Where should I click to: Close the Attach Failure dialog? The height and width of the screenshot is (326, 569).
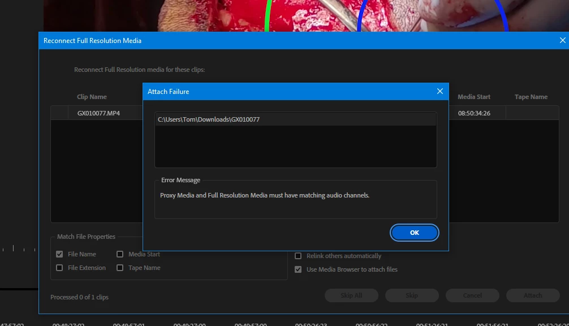[x=440, y=92]
